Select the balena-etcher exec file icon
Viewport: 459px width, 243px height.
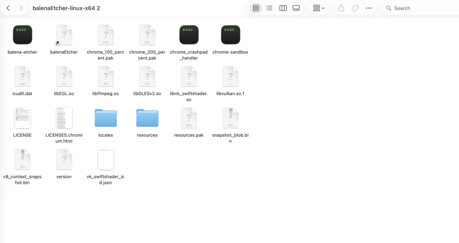(22, 35)
